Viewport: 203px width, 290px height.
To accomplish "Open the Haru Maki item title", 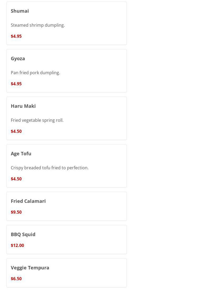I will click(23, 106).
